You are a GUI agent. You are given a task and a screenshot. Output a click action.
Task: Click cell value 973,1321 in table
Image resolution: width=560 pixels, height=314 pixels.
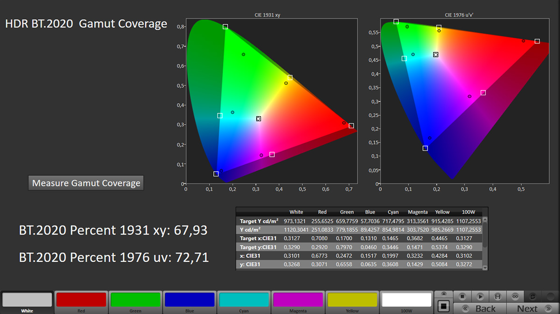[x=296, y=221]
